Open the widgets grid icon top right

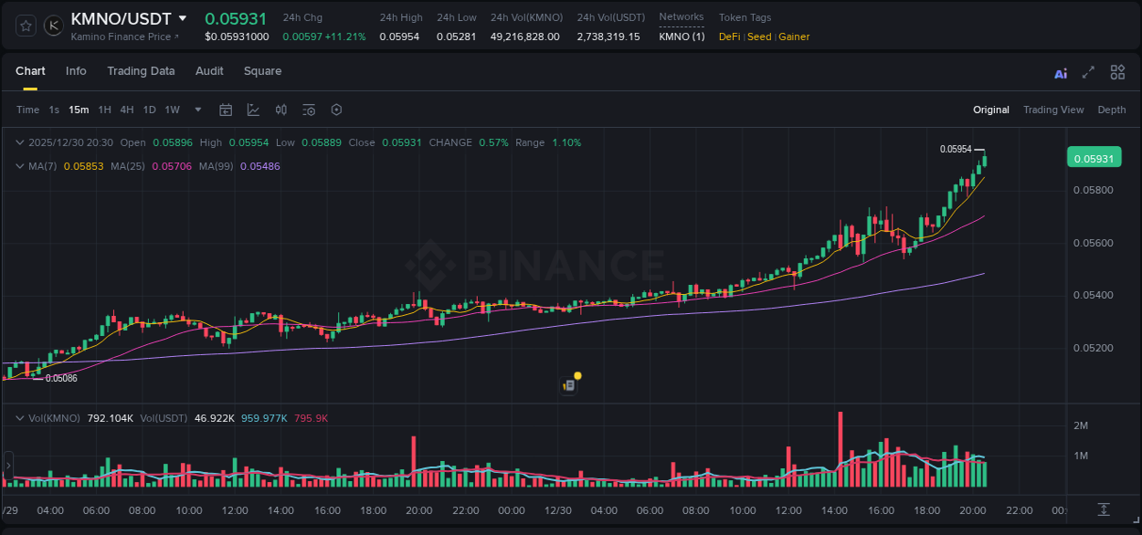coord(1117,72)
